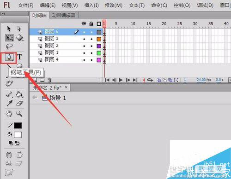Pick the Bone tool
The height and width of the screenshot is (179, 231).
[9, 94]
